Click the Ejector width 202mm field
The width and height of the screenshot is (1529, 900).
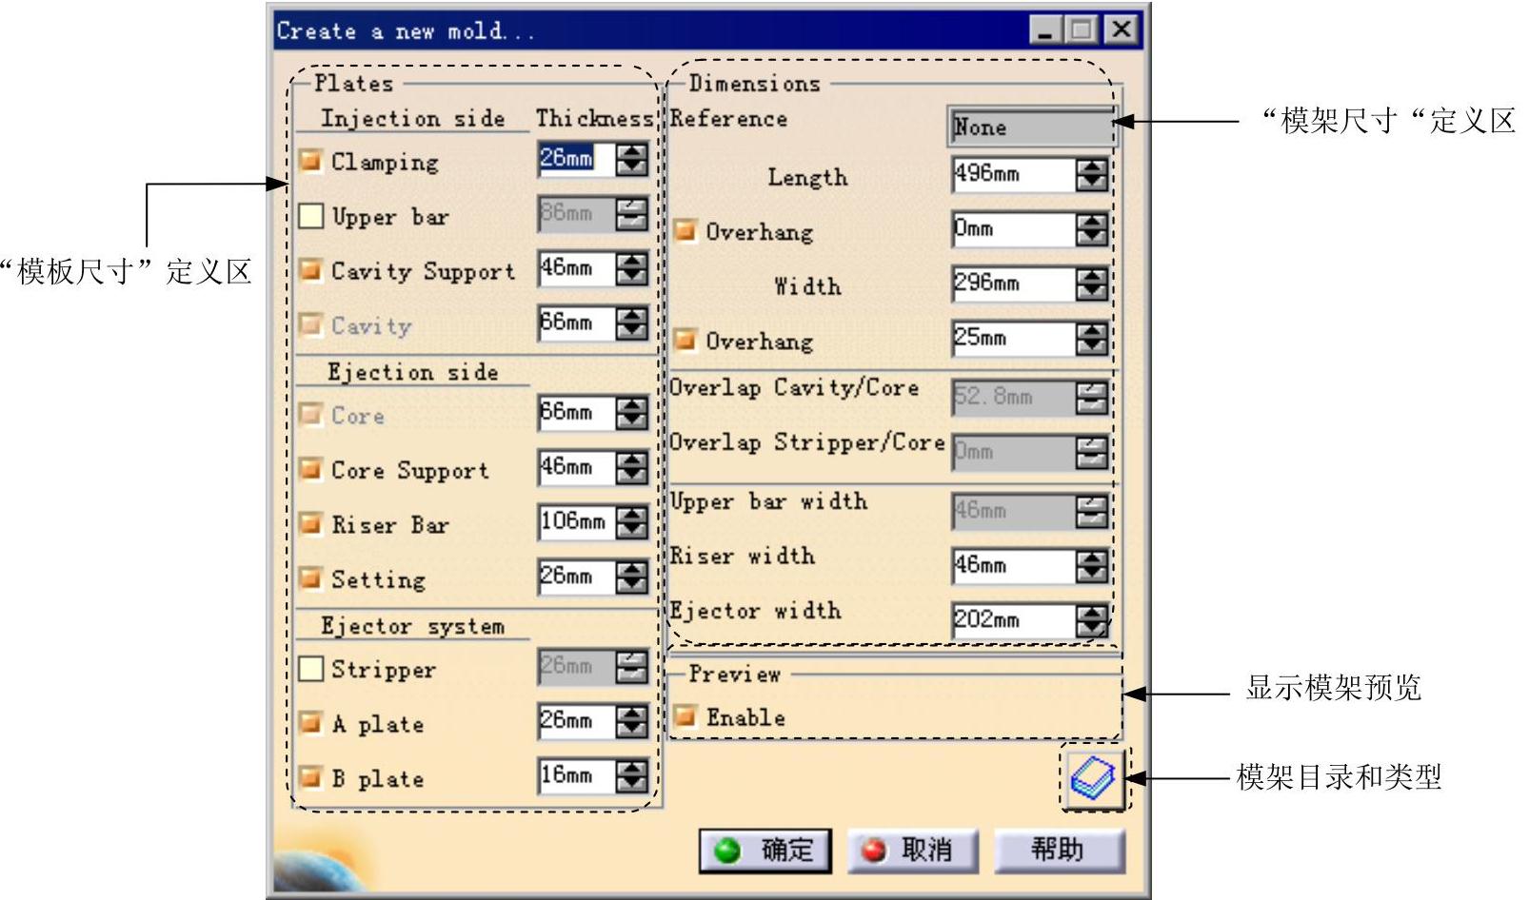pyautogui.click(x=1014, y=620)
